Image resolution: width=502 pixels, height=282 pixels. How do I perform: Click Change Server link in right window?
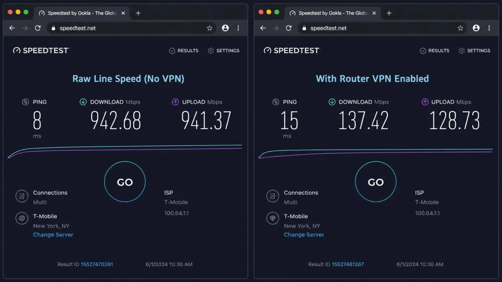[304, 235]
